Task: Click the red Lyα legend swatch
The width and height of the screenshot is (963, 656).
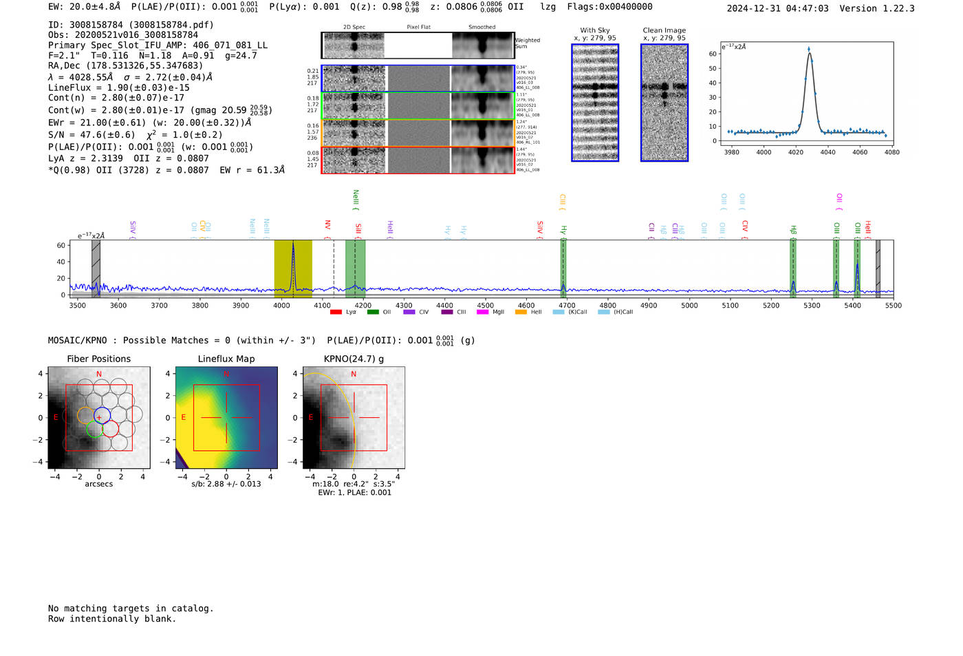Action: [x=336, y=312]
